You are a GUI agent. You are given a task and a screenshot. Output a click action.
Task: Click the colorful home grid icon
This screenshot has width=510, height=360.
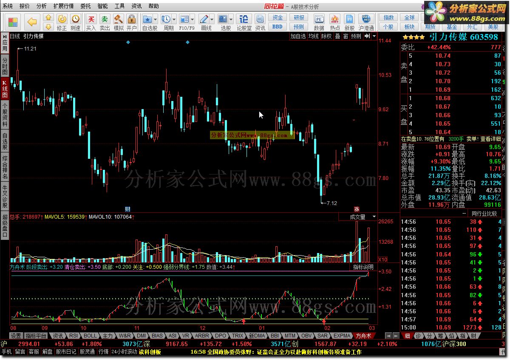[x=13, y=22]
